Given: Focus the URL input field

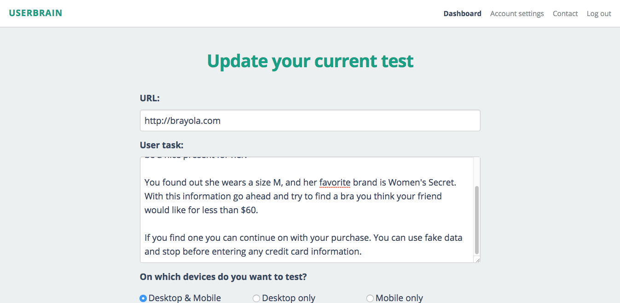Looking at the screenshot, I should [x=310, y=121].
